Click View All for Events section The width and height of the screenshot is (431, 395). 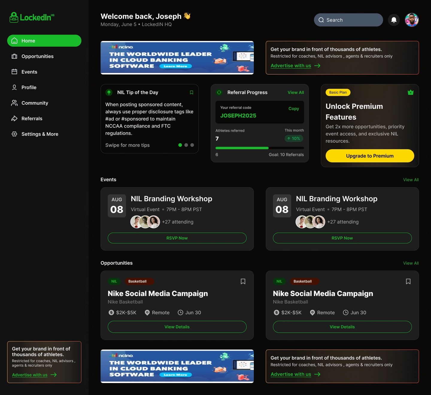pyautogui.click(x=411, y=180)
